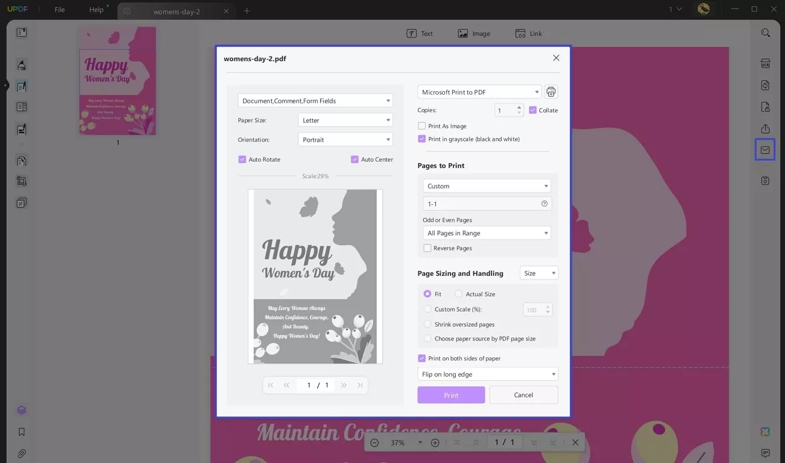The width and height of the screenshot is (785, 463).
Task: Open the Search panel
Action: pos(766,33)
